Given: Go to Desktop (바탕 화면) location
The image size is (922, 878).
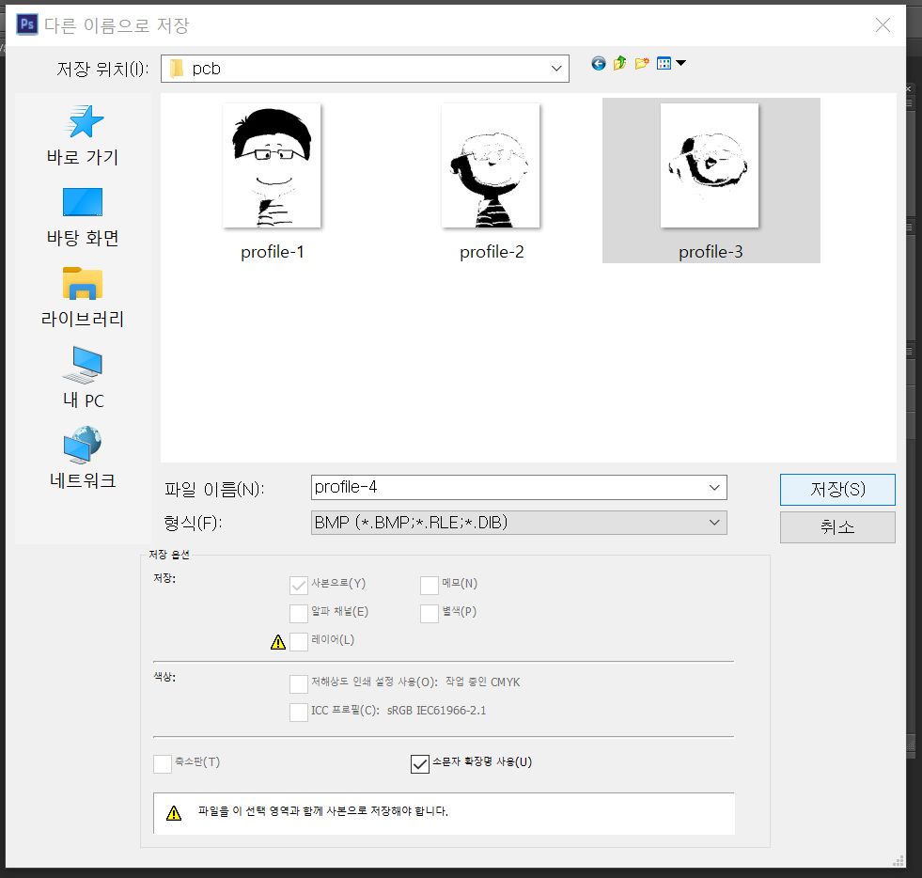Looking at the screenshot, I should [83, 217].
